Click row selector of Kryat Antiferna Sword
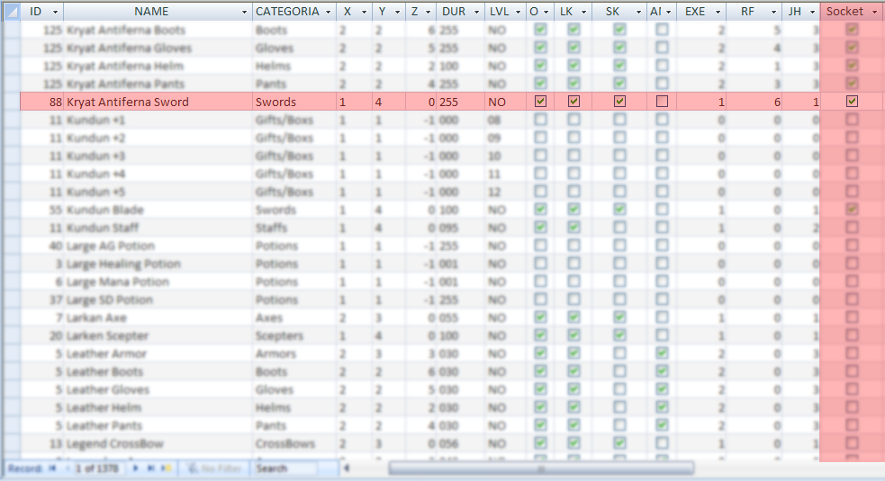The image size is (885, 481). 10,102
